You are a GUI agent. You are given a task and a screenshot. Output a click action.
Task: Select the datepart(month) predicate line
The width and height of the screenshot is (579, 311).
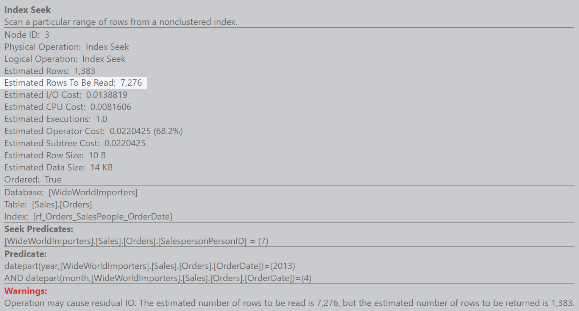click(x=158, y=278)
